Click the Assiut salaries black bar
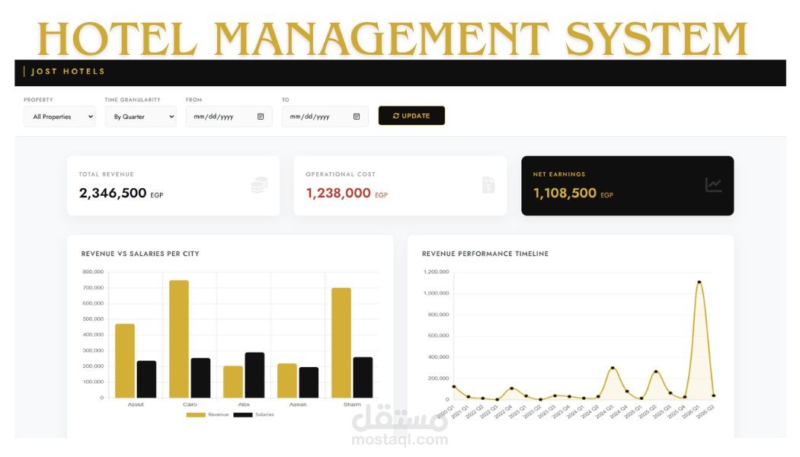The height and width of the screenshot is (457, 800). (146, 379)
